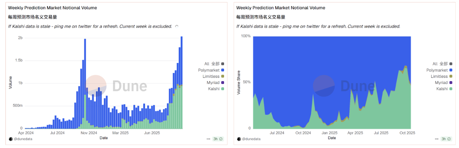This screenshot has height=148, width=459.
Task: Click the Kalshi green swatch in the right legend
Action: point(451,89)
